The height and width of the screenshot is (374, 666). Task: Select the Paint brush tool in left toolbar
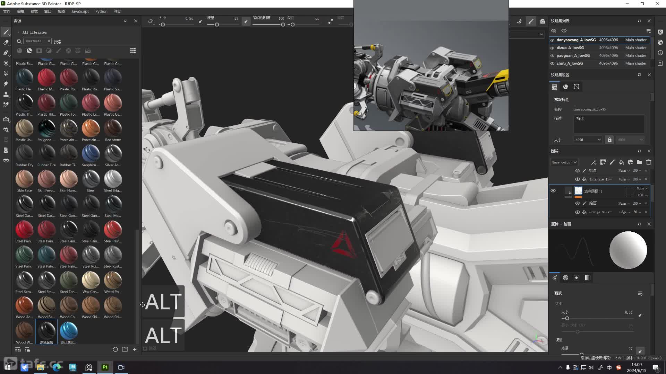pos(6,32)
